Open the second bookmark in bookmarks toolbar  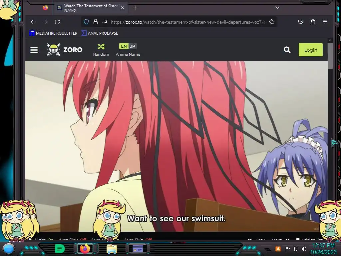point(100,33)
